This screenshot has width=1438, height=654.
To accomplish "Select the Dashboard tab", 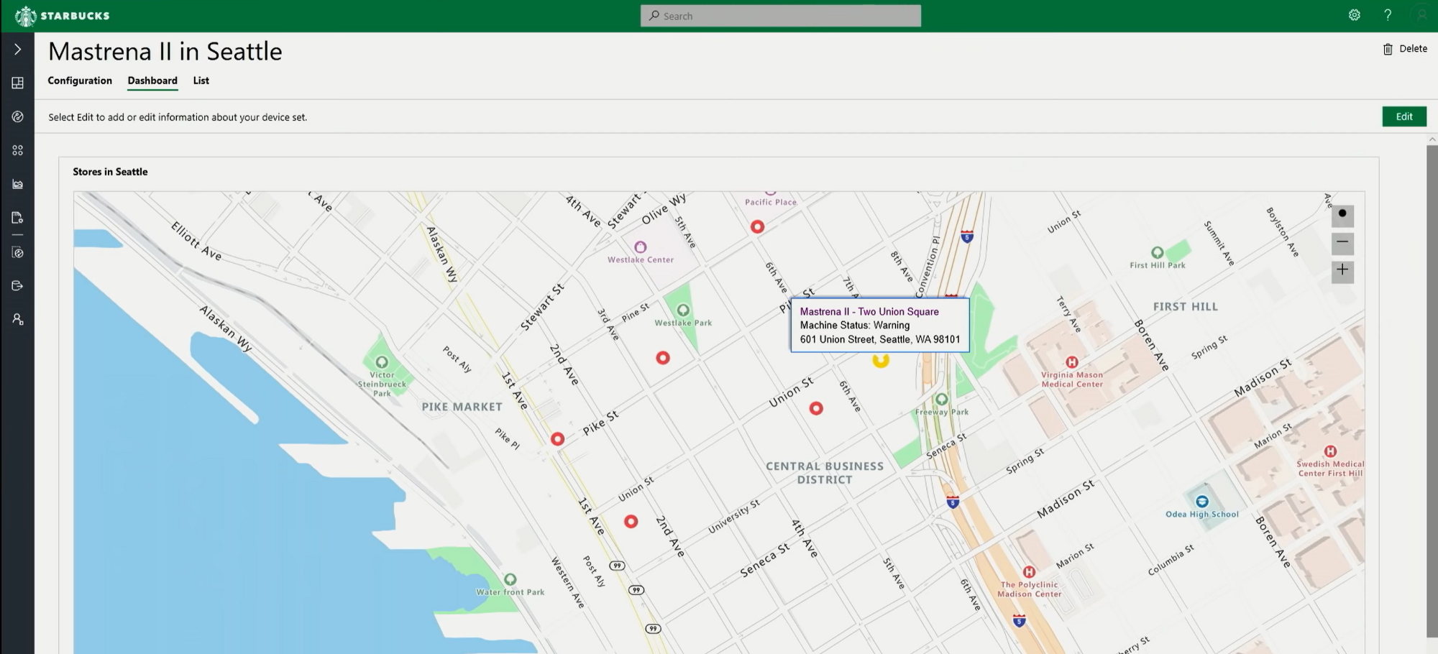I will (152, 80).
